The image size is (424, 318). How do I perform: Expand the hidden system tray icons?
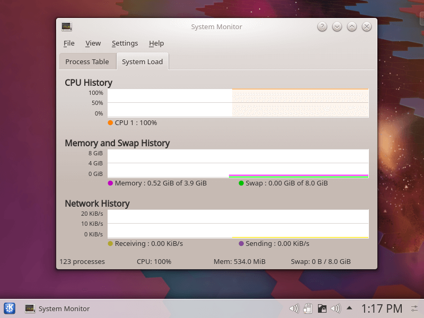pos(349,308)
